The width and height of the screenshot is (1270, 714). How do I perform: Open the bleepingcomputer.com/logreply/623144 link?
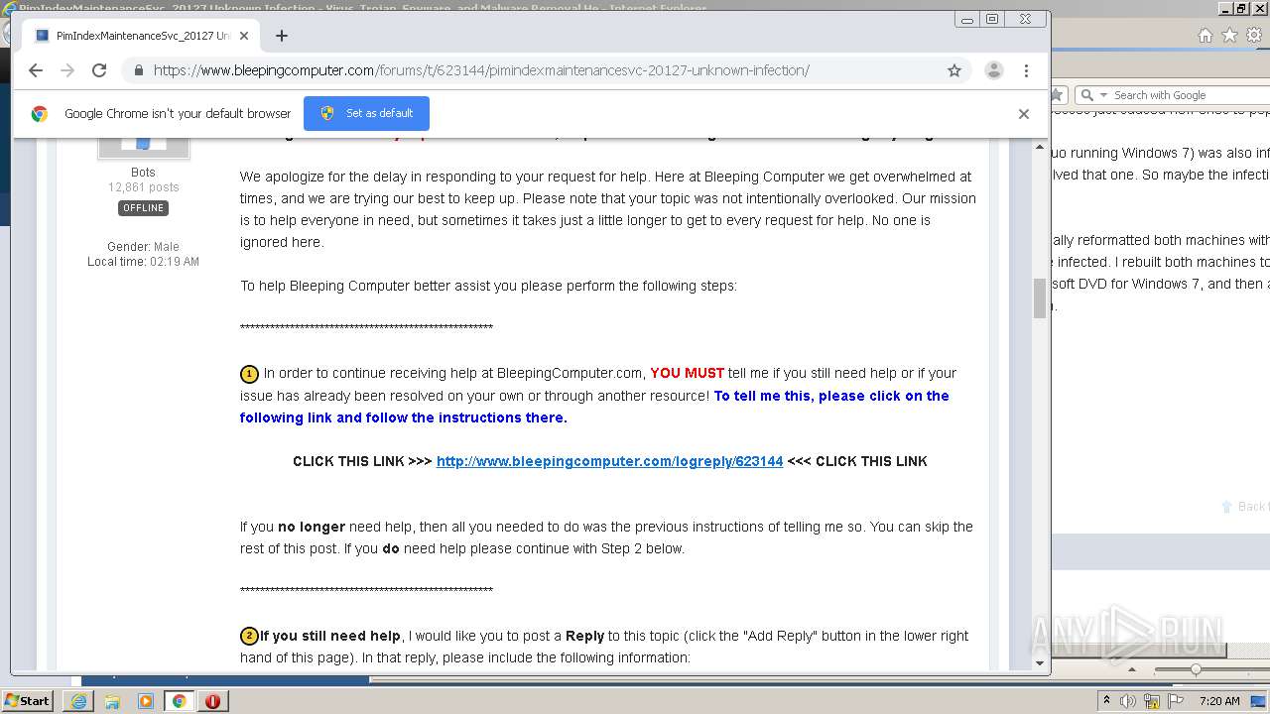coord(609,461)
